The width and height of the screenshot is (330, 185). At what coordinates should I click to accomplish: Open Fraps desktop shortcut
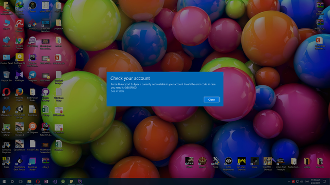point(6,163)
